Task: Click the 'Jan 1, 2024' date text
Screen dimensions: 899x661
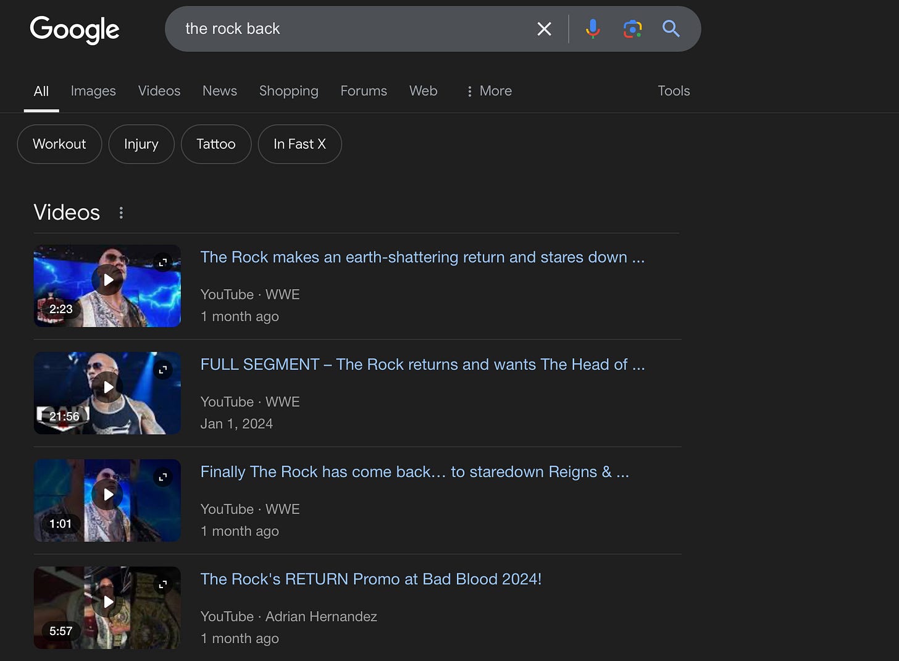Action: pos(236,424)
